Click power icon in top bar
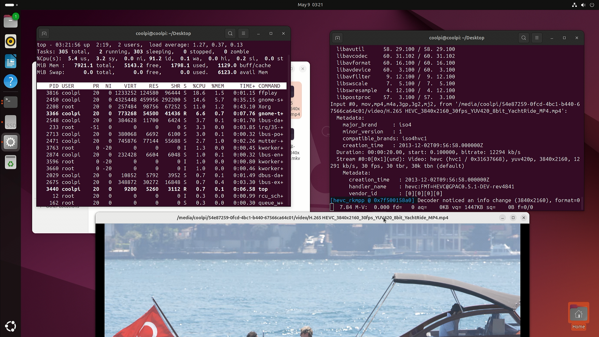This screenshot has height=337, width=599. tap(592, 5)
